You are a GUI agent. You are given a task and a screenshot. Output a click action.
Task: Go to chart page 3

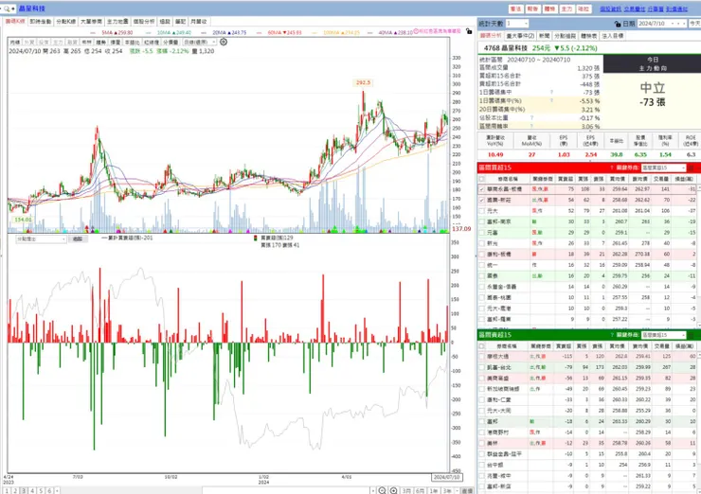pyautogui.click(x=24, y=491)
